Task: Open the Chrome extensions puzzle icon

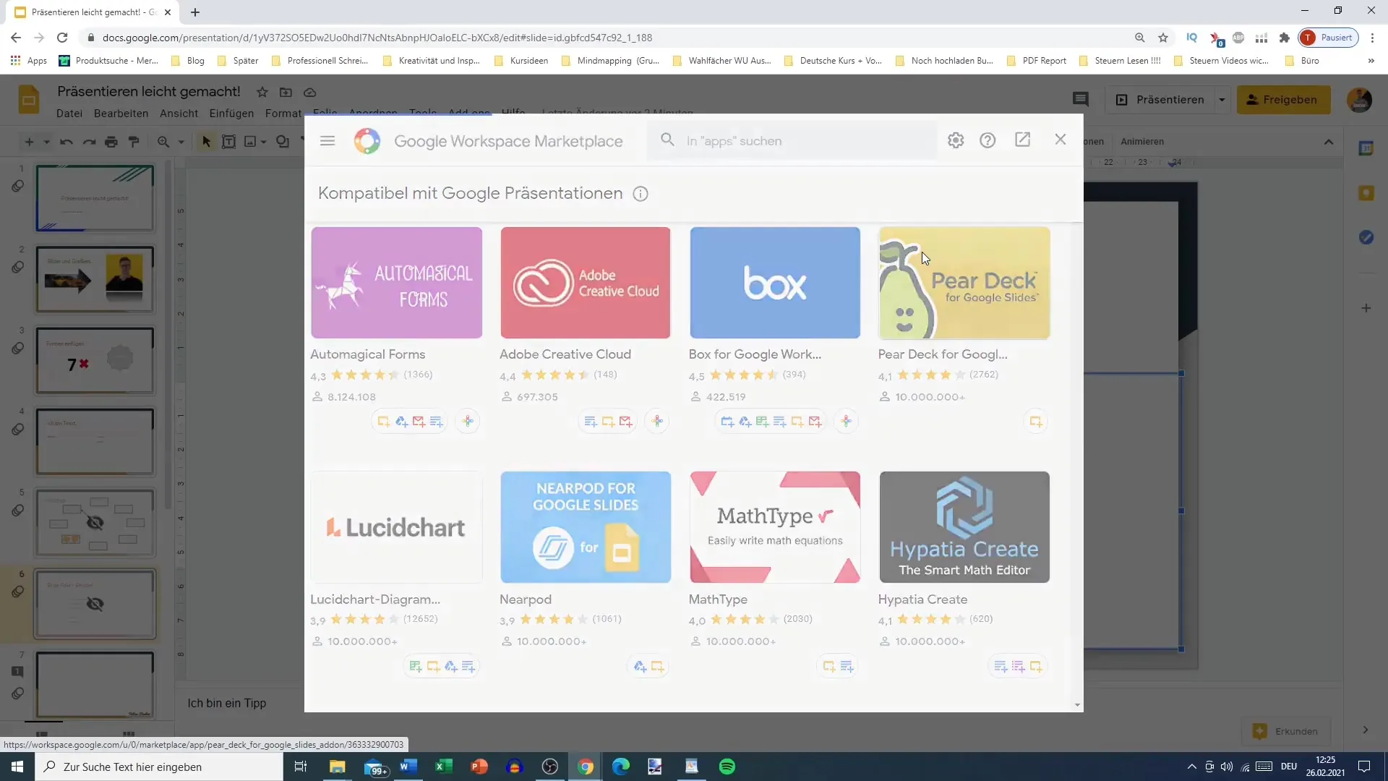Action: pyautogui.click(x=1285, y=38)
